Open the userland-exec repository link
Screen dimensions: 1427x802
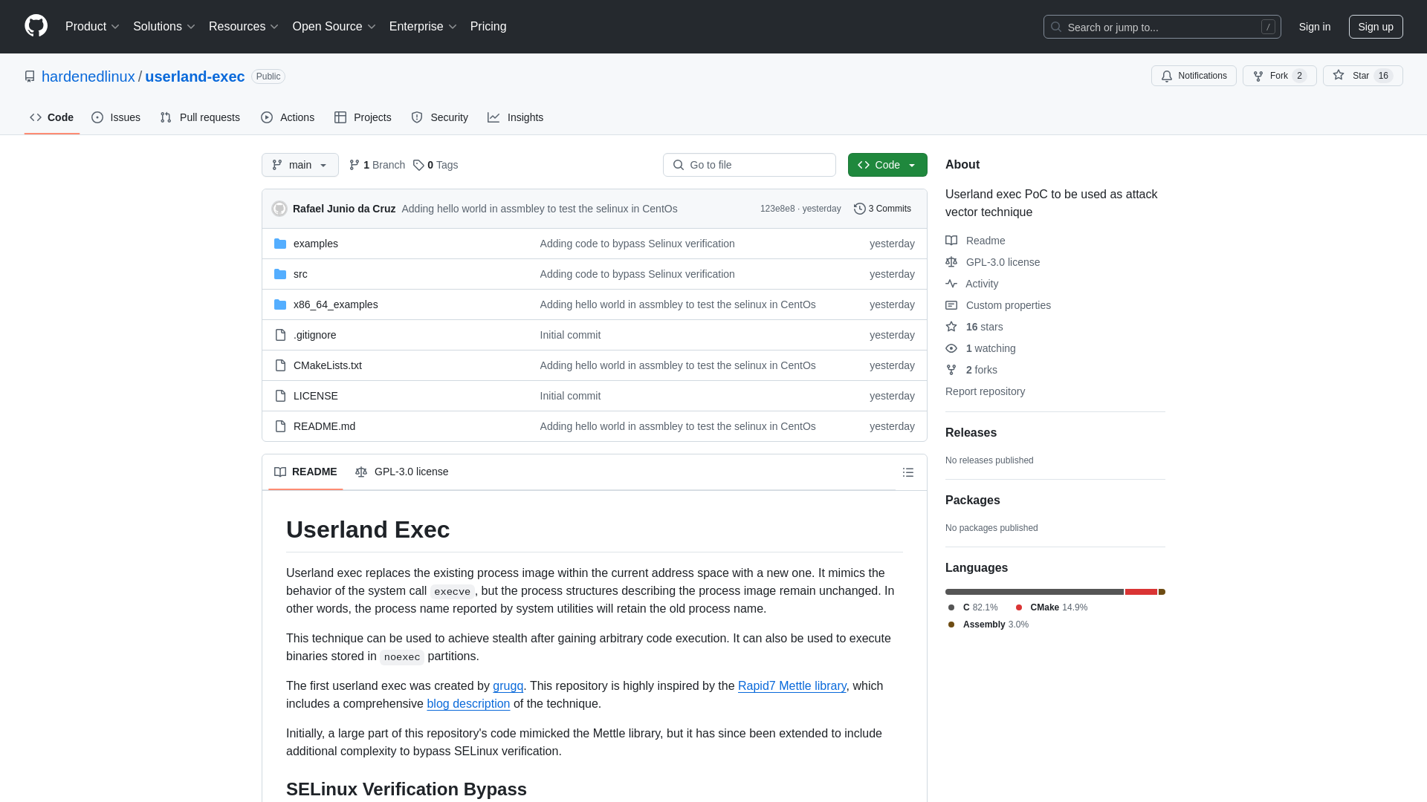coord(195,76)
